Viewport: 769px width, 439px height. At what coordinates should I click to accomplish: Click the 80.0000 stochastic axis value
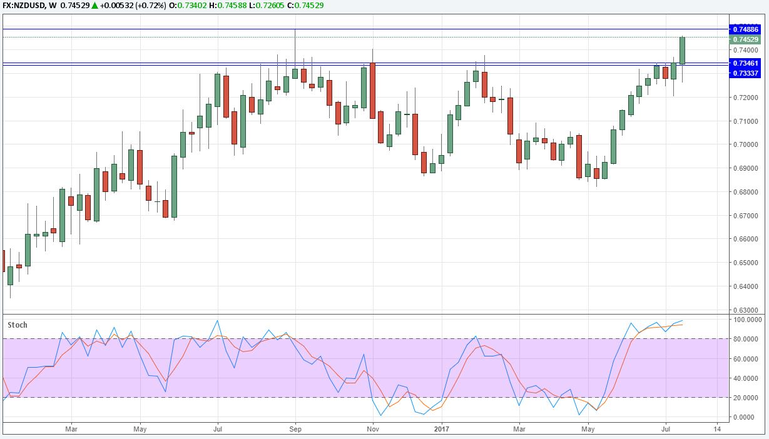[x=747, y=339]
